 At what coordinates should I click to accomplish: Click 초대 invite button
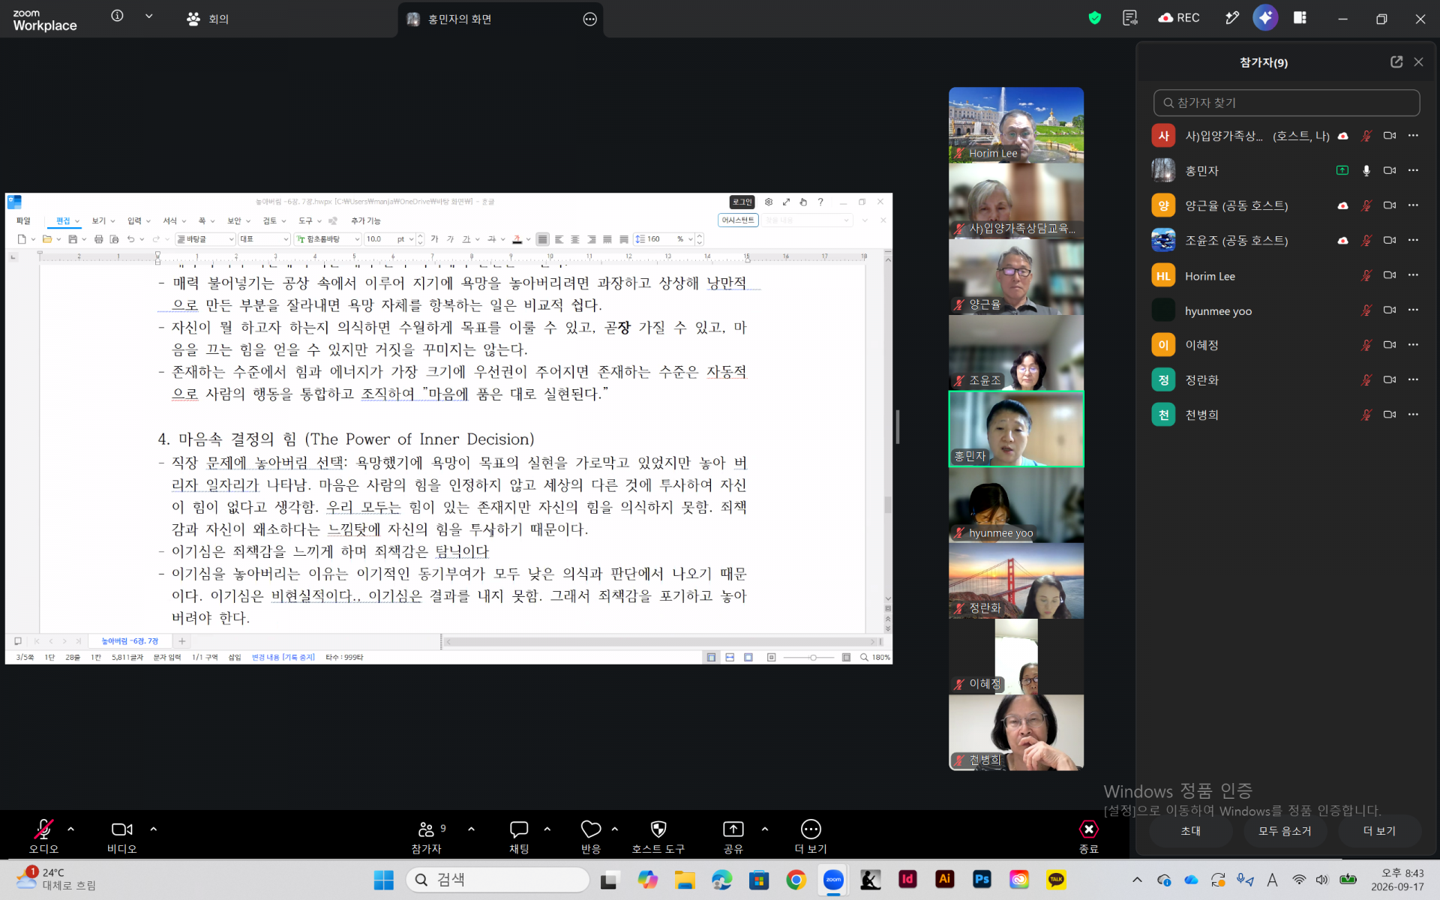tap(1190, 831)
